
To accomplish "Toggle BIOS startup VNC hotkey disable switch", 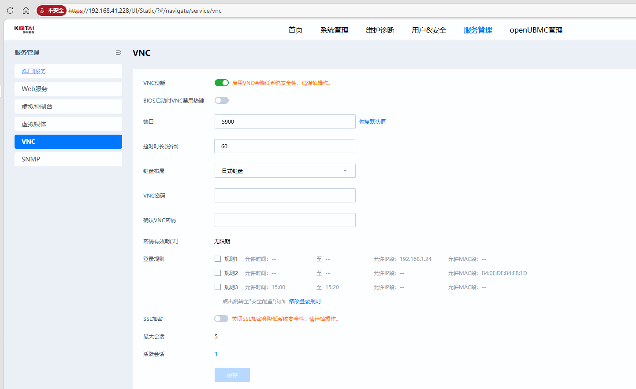I will coord(222,100).
